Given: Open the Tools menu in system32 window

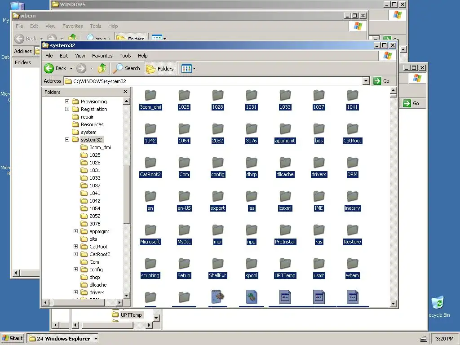Looking at the screenshot, I should coord(125,56).
